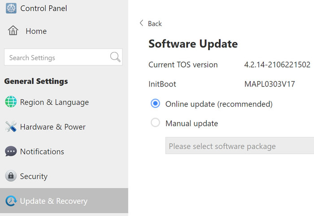This screenshot has width=314, height=216.
Task: Click the Update & Recovery clock icon
Action: [11, 201]
